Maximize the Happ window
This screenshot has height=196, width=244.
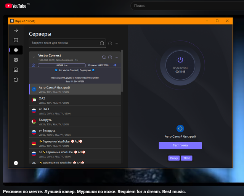tap(217, 21)
